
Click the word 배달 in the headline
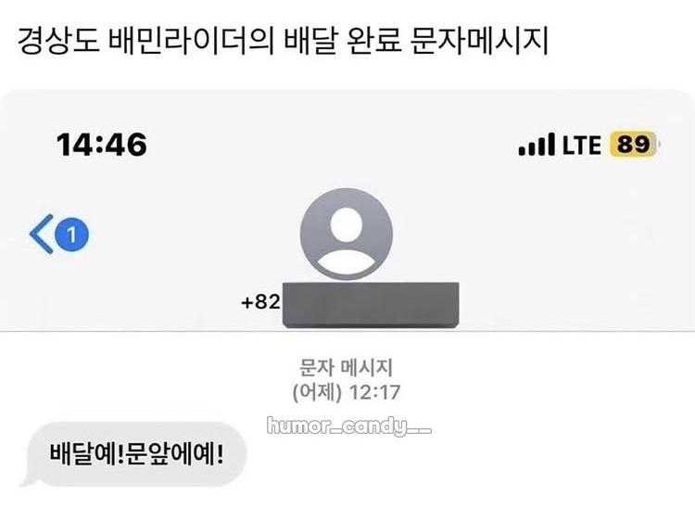310,41
